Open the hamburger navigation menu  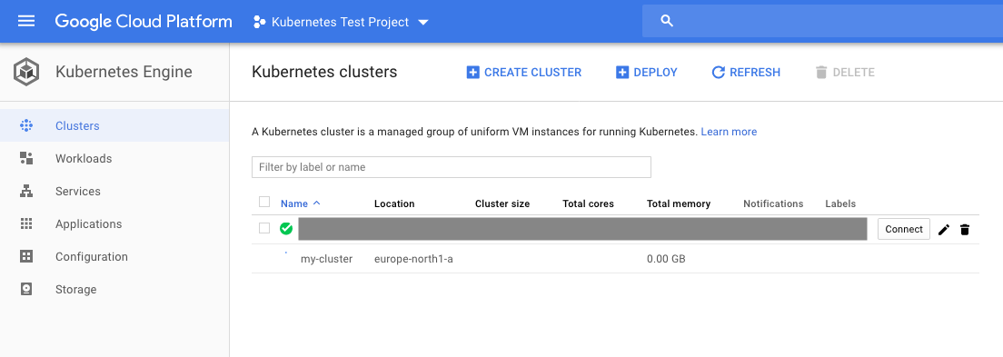coord(26,22)
